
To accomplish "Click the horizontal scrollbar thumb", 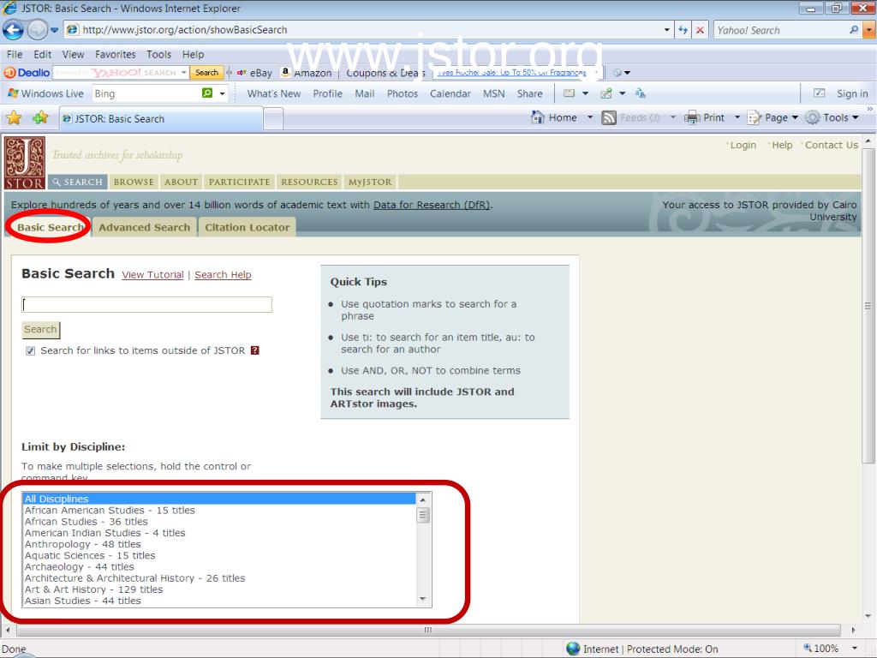I will click(x=428, y=630).
